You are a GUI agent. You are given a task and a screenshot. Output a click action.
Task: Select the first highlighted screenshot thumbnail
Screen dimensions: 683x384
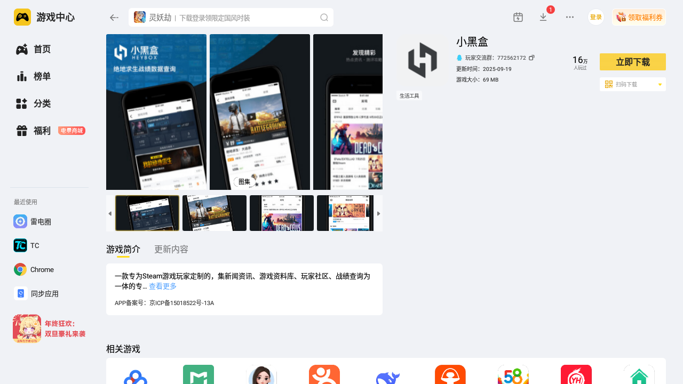click(x=147, y=213)
